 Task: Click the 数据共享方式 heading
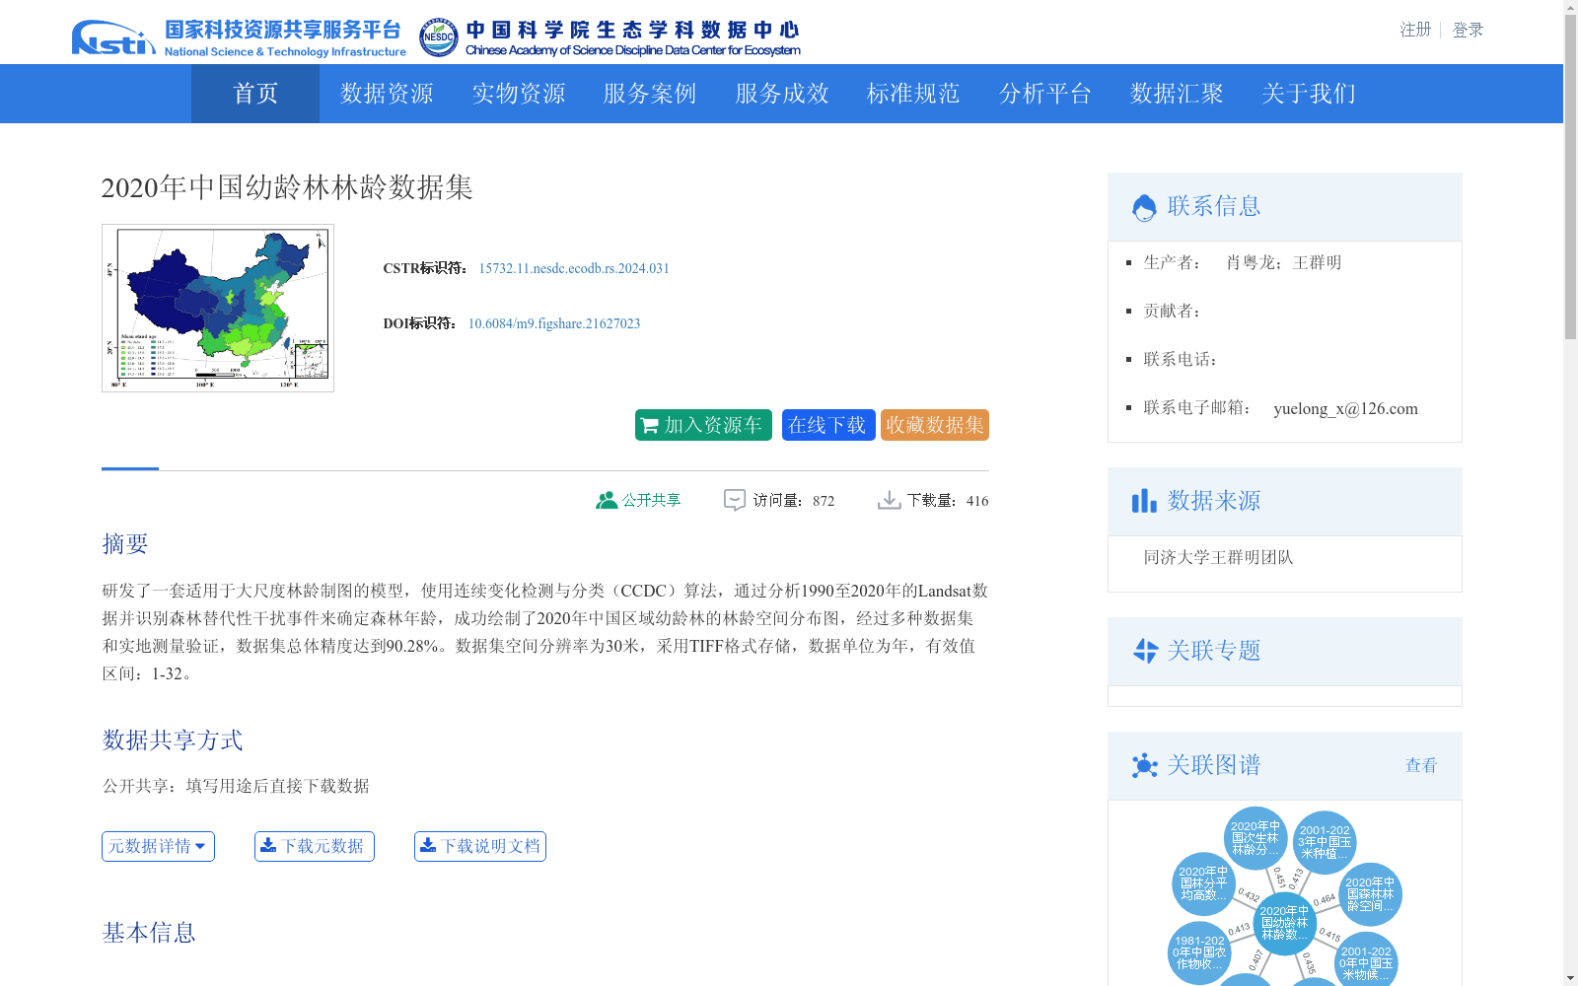173,739
